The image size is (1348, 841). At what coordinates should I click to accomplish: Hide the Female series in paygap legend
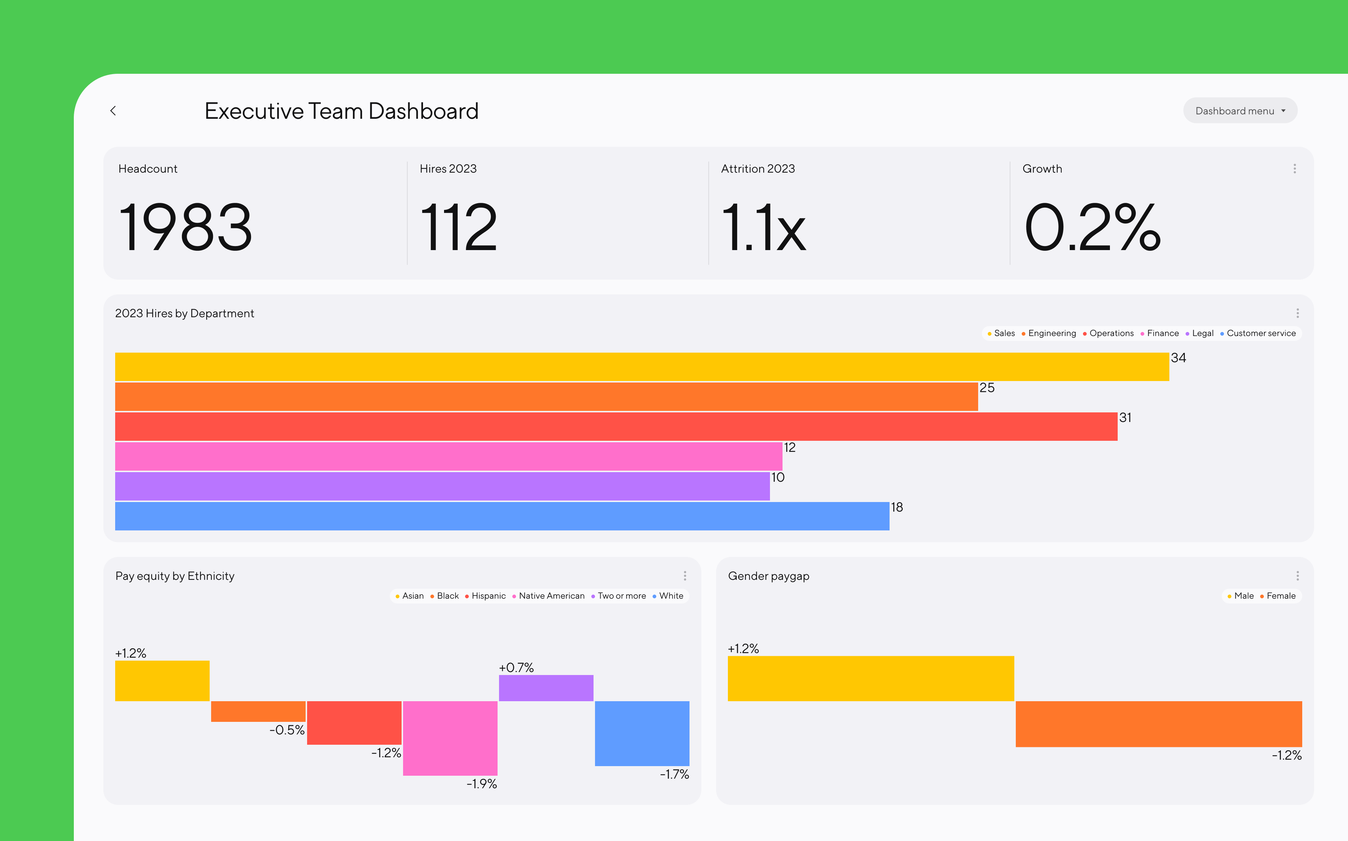point(1280,596)
